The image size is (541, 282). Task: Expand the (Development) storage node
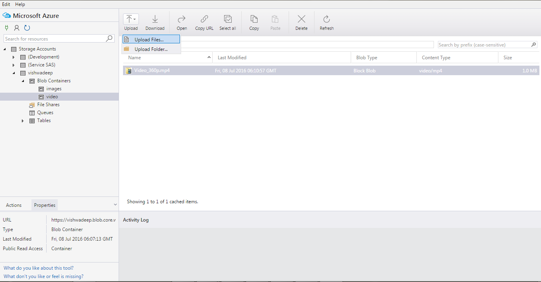14,57
